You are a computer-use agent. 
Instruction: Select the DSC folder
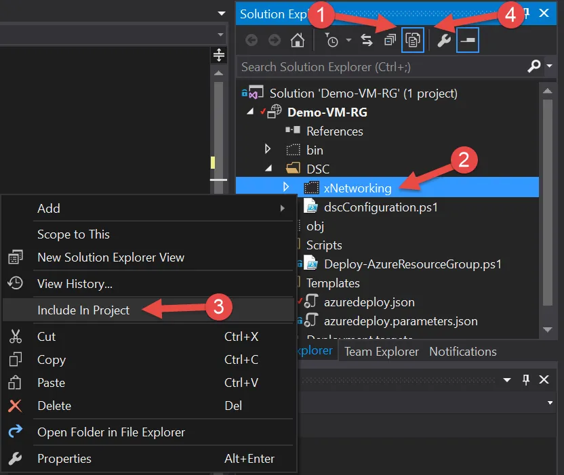[318, 169]
